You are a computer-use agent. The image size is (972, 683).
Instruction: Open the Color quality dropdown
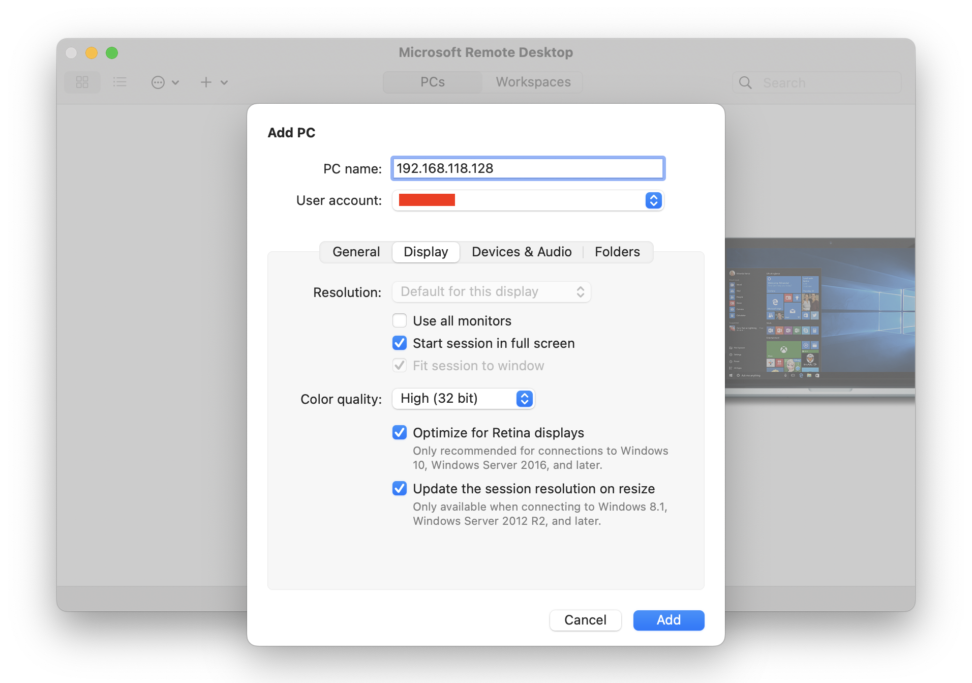click(463, 398)
